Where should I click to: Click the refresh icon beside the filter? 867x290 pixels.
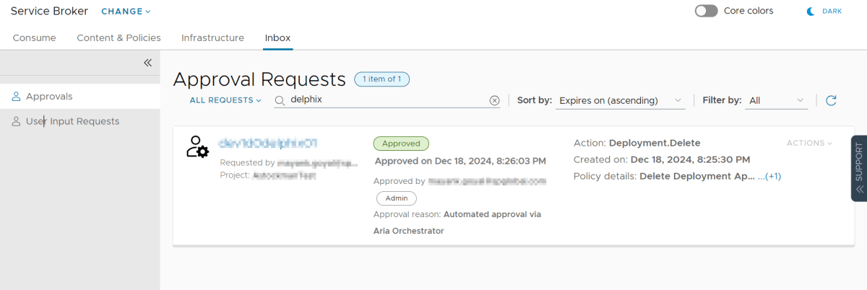[831, 100]
